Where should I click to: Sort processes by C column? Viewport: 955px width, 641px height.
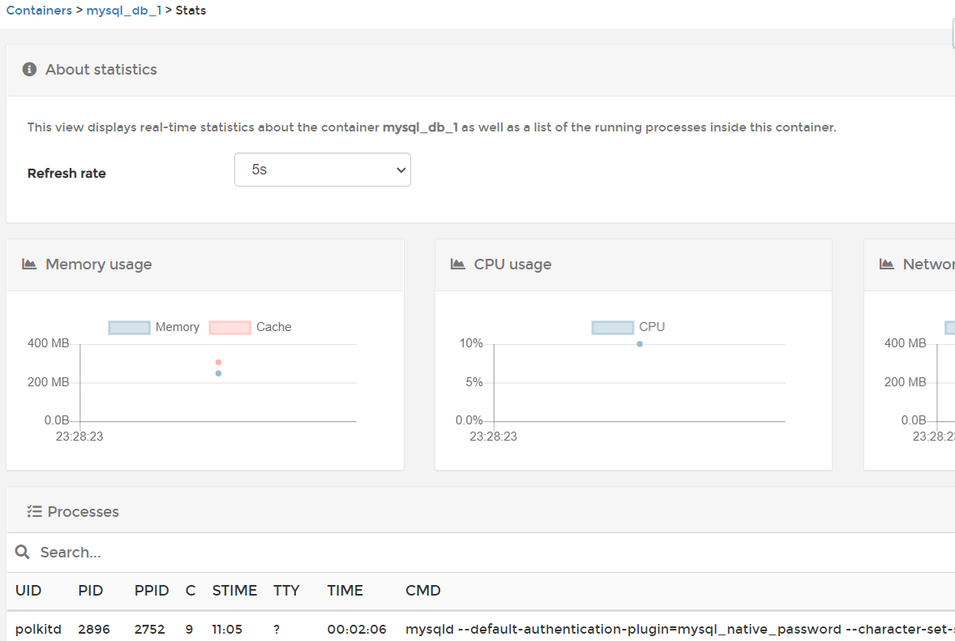191,591
